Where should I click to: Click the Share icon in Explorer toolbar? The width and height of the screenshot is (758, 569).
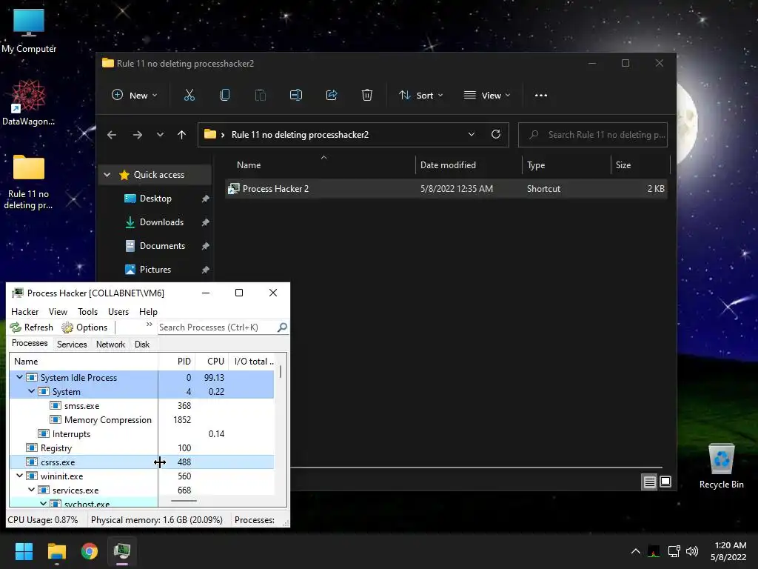click(332, 95)
